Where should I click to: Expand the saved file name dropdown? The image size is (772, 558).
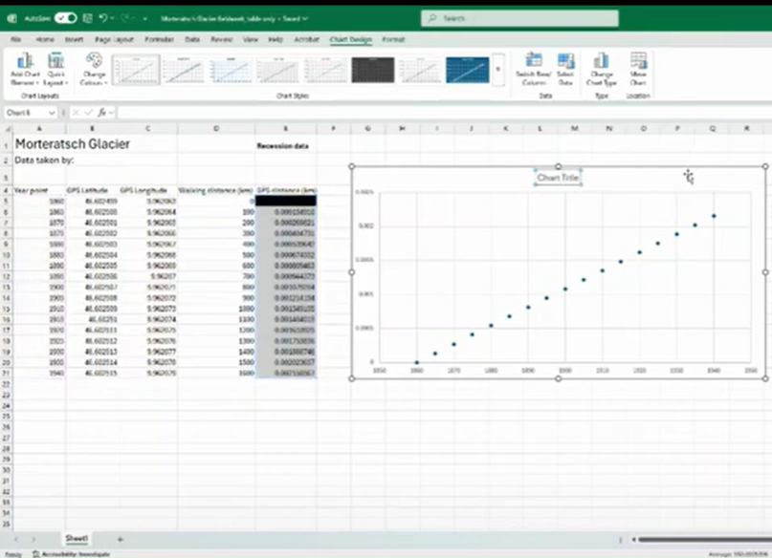(x=305, y=19)
